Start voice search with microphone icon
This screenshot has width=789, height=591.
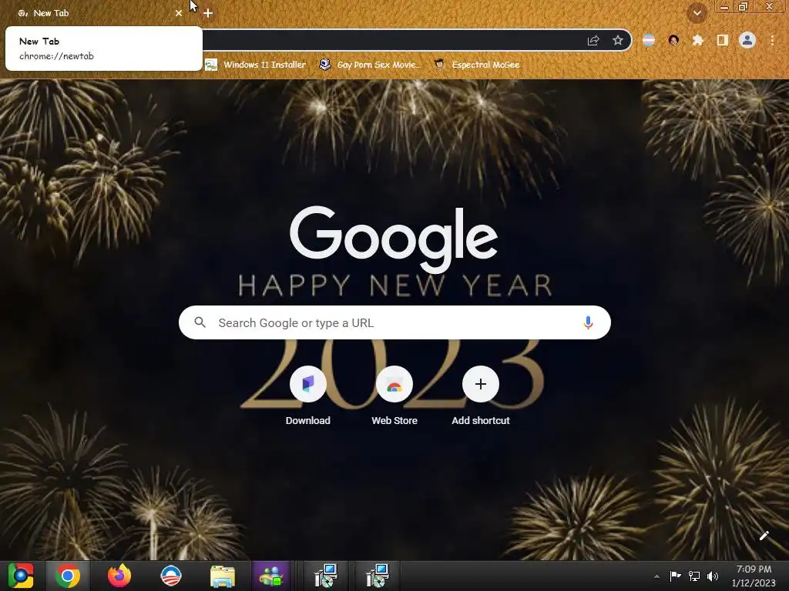click(x=588, y=322)
